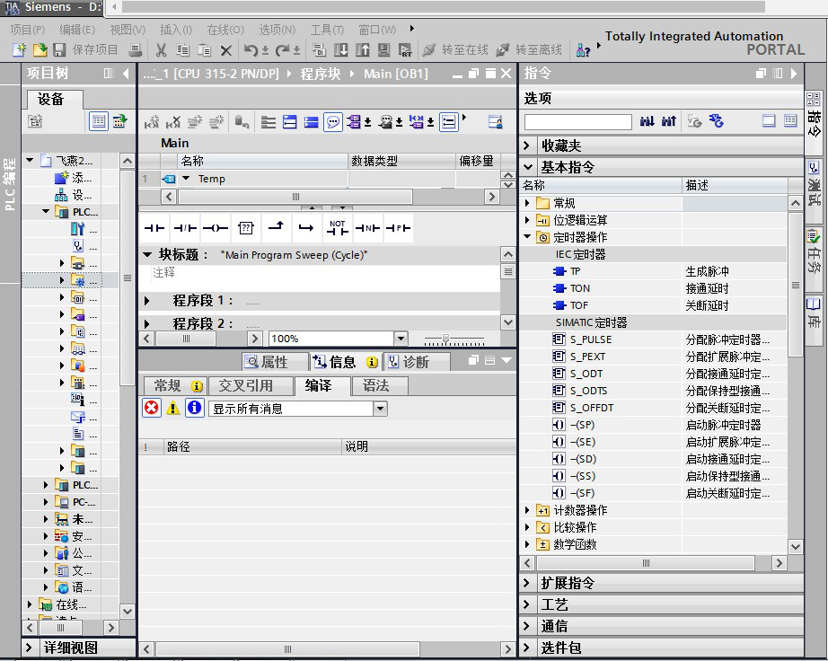Viewport: 828px width, 661px height.
Task: Expand the 计数器操作 instruction folder
Action: [527, 510]
